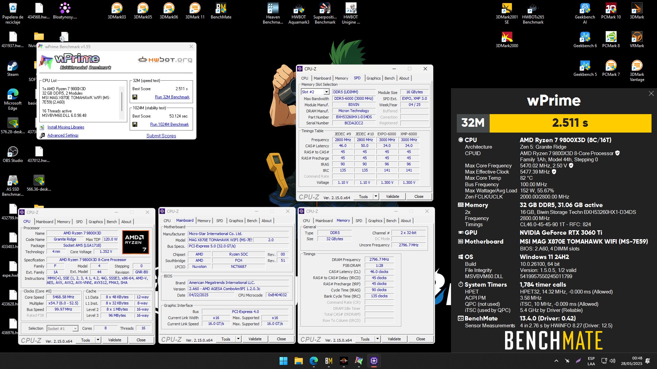Image resolution: width=657 pixels, height=369 pixels.
Task: Open the Geekbench AI desktop icon
Action: point(585,13)
